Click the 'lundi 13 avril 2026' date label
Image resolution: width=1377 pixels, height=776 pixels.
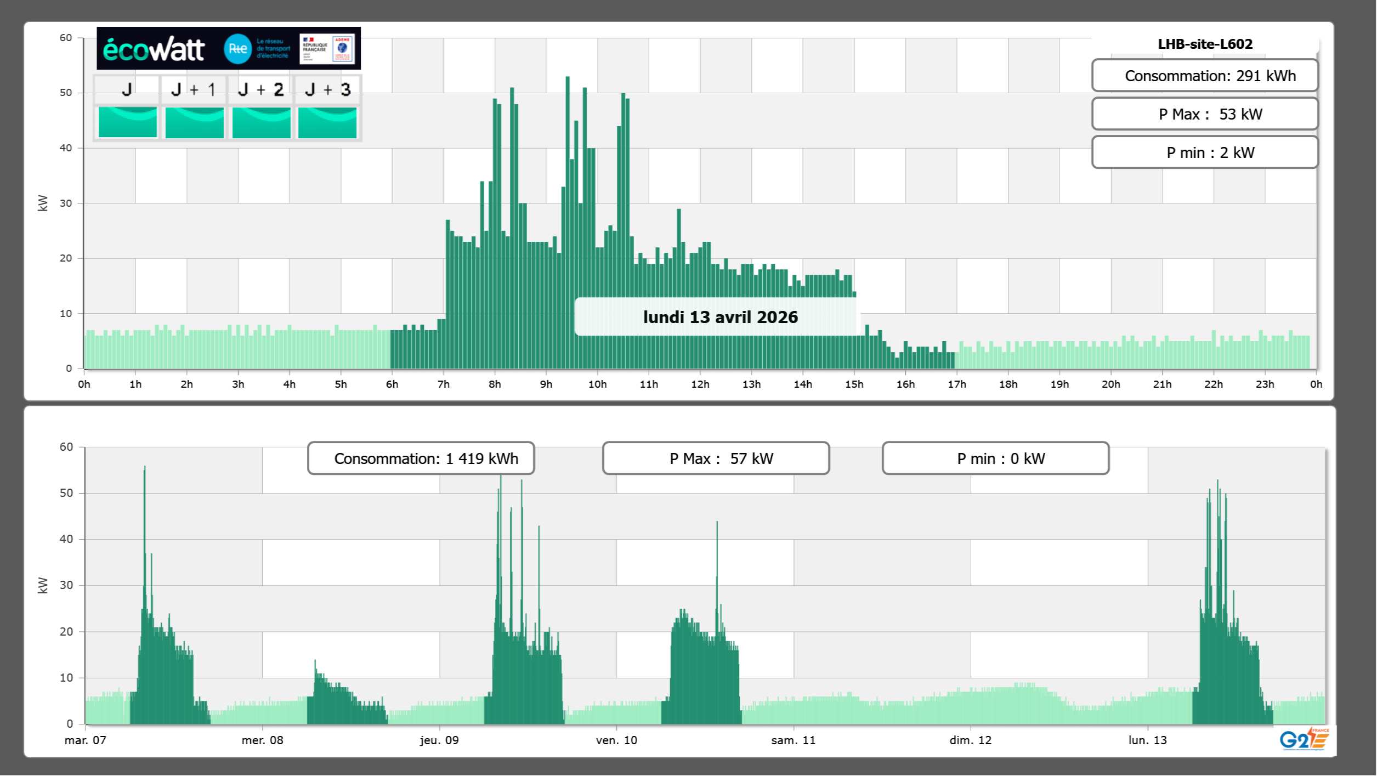tap(719, 317)
